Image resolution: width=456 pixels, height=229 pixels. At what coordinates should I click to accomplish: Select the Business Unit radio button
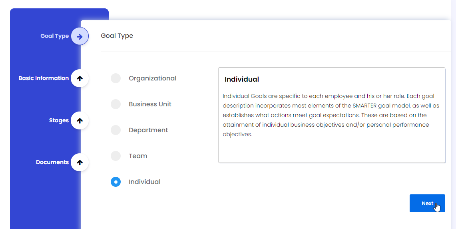pos(115,104)
